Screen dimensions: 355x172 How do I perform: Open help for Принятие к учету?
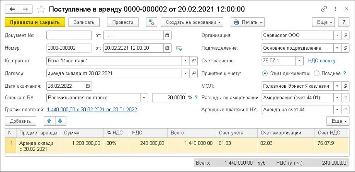click(345, 73)
